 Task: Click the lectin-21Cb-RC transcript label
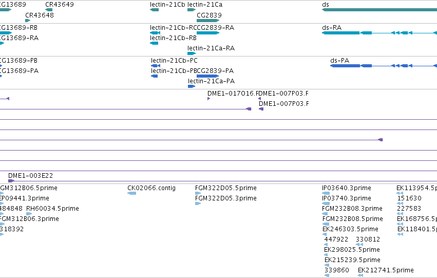174,28
